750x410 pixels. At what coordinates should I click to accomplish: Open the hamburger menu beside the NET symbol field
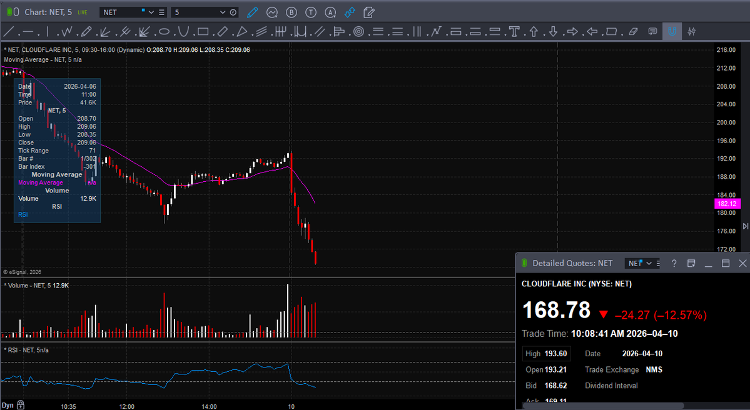point(161,12)
